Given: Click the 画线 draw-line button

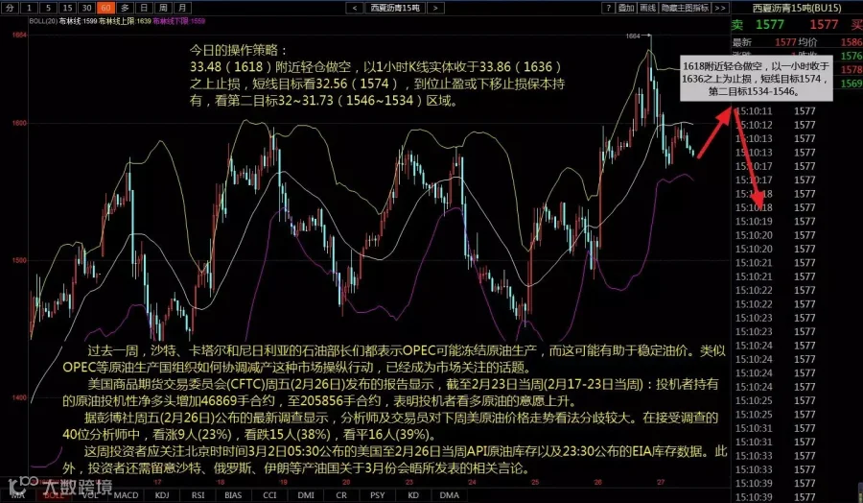Looking at the screenshot, I should pos(648,8).
